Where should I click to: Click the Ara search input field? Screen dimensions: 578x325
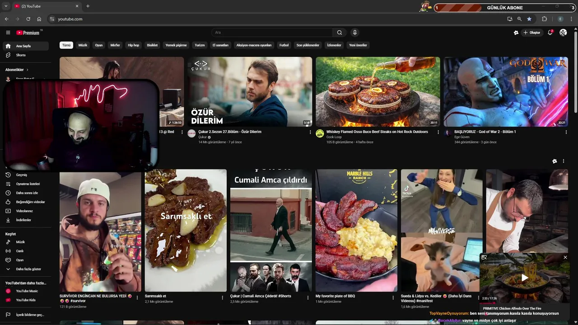click(x=272, y=32)
